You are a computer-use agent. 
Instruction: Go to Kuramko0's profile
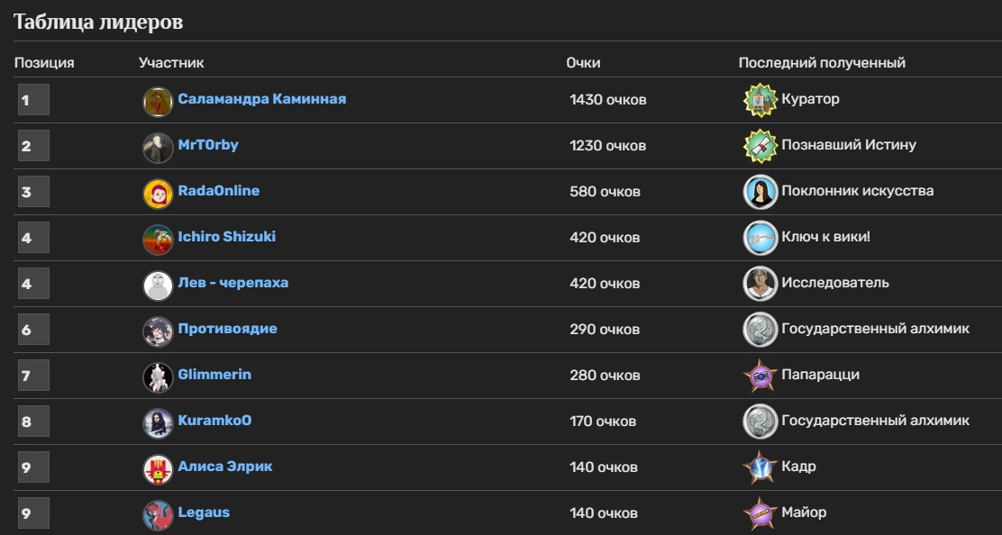tap(214, 421)
